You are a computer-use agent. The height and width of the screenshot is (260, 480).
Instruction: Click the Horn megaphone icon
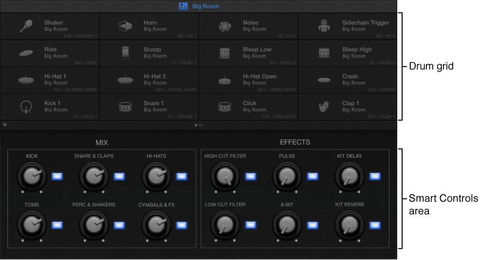pos(125,26)
